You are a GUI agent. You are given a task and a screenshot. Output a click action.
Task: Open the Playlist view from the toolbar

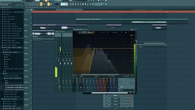pyautogui.click(x=71, y=4)
